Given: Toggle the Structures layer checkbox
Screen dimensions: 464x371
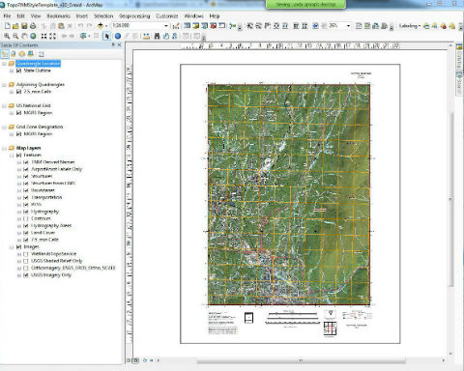Looking at the screenshot, I should pos(26,176).
